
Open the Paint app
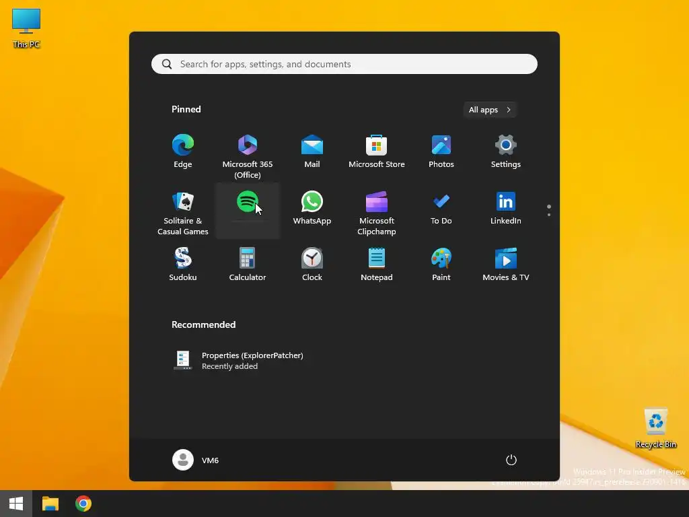(x=441, y=264)
